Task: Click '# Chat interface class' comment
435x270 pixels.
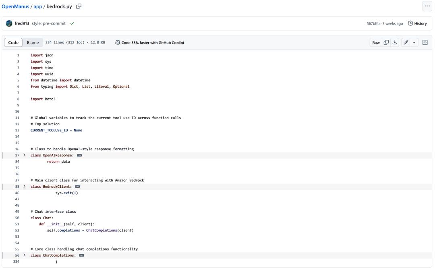Action: click(53, 212)
